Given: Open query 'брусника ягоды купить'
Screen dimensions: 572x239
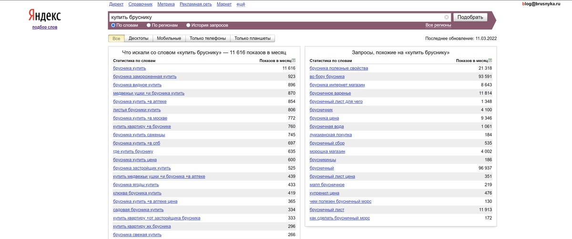Looking at the screenshot, I should pyautogui.click(x=136, y=185).
